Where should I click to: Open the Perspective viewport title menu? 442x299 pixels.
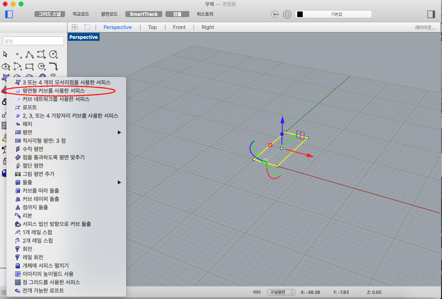click(83, 37)
